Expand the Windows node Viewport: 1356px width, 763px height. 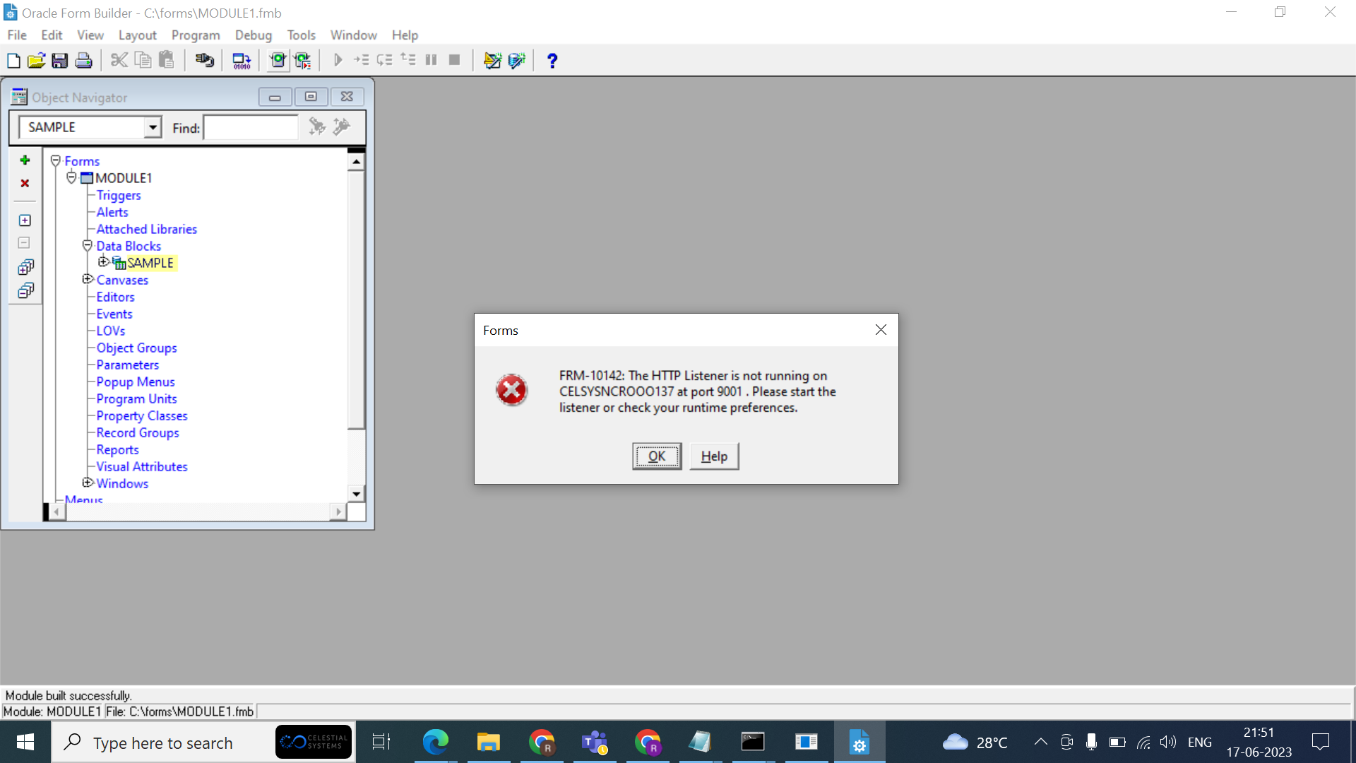tap(88, 483)
